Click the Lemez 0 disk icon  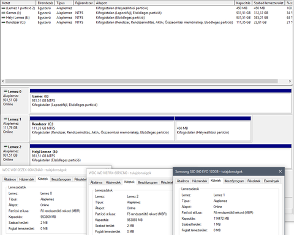[x=6, y=91]
